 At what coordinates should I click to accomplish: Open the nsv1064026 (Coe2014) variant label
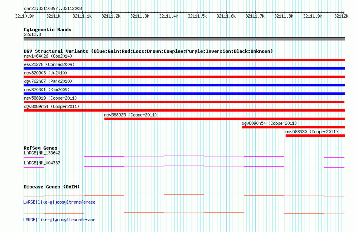tap(48, 56)
